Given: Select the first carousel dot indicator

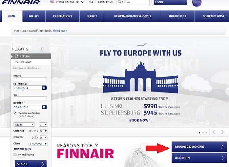Looking at the screenshot, I should pyautogui.click(x=199, y=132).
